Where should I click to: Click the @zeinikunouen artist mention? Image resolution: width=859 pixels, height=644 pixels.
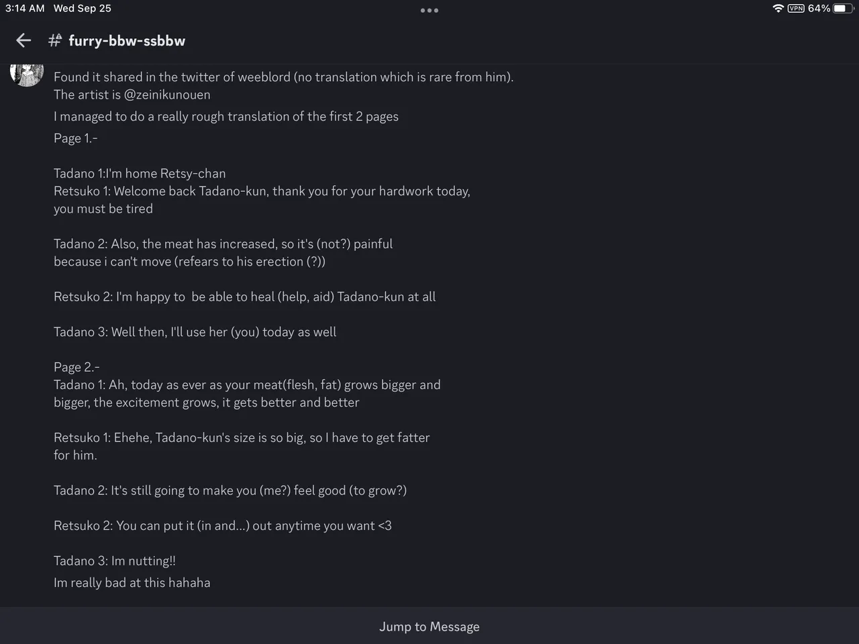pyautogui.click(x=167, y=95)
